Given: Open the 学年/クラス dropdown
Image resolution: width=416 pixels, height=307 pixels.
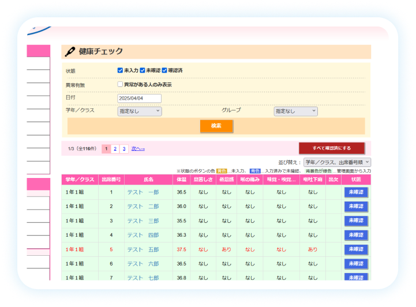Looking at the screenshot, I should point(140,111).
